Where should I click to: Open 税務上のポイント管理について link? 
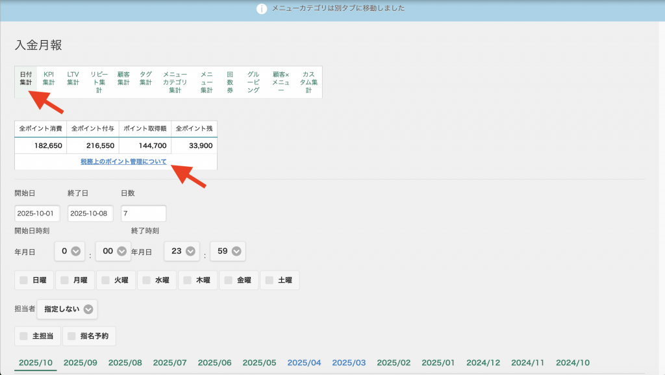point(123,162)
